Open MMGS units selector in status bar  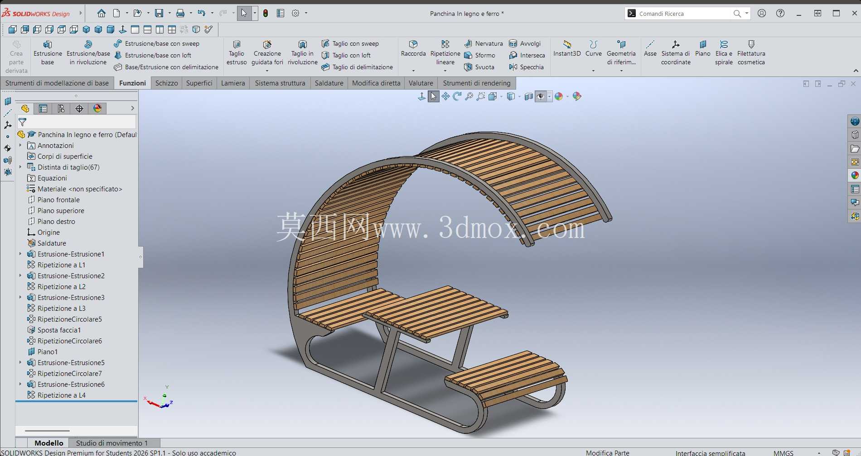[x=784, y=453]
